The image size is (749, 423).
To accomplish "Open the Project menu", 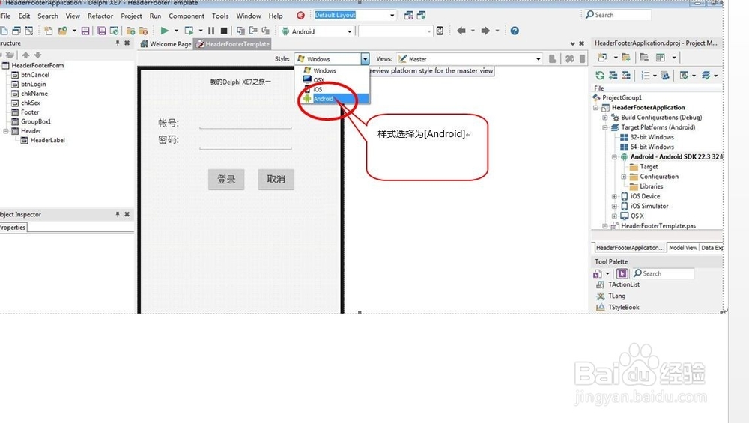I will tap(131, 16).
